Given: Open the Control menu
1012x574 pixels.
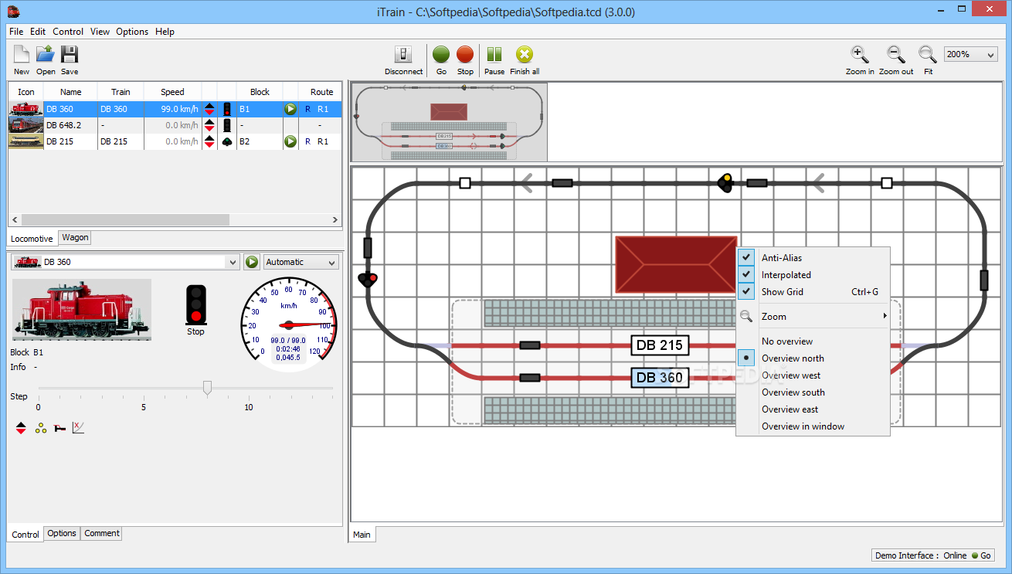Looking at the screenshot, I should [68, 32].
